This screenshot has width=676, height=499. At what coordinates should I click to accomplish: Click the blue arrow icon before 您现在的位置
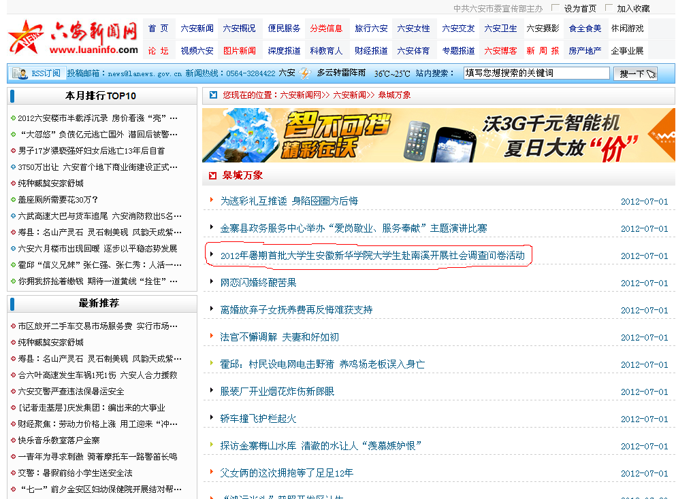[214, 95]
